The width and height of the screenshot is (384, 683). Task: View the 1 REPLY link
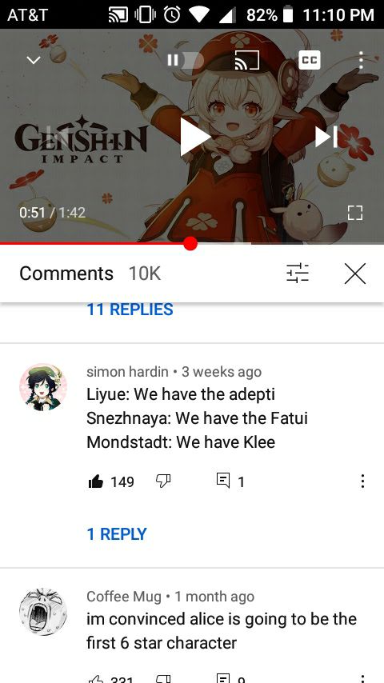[x=117, y=534]
